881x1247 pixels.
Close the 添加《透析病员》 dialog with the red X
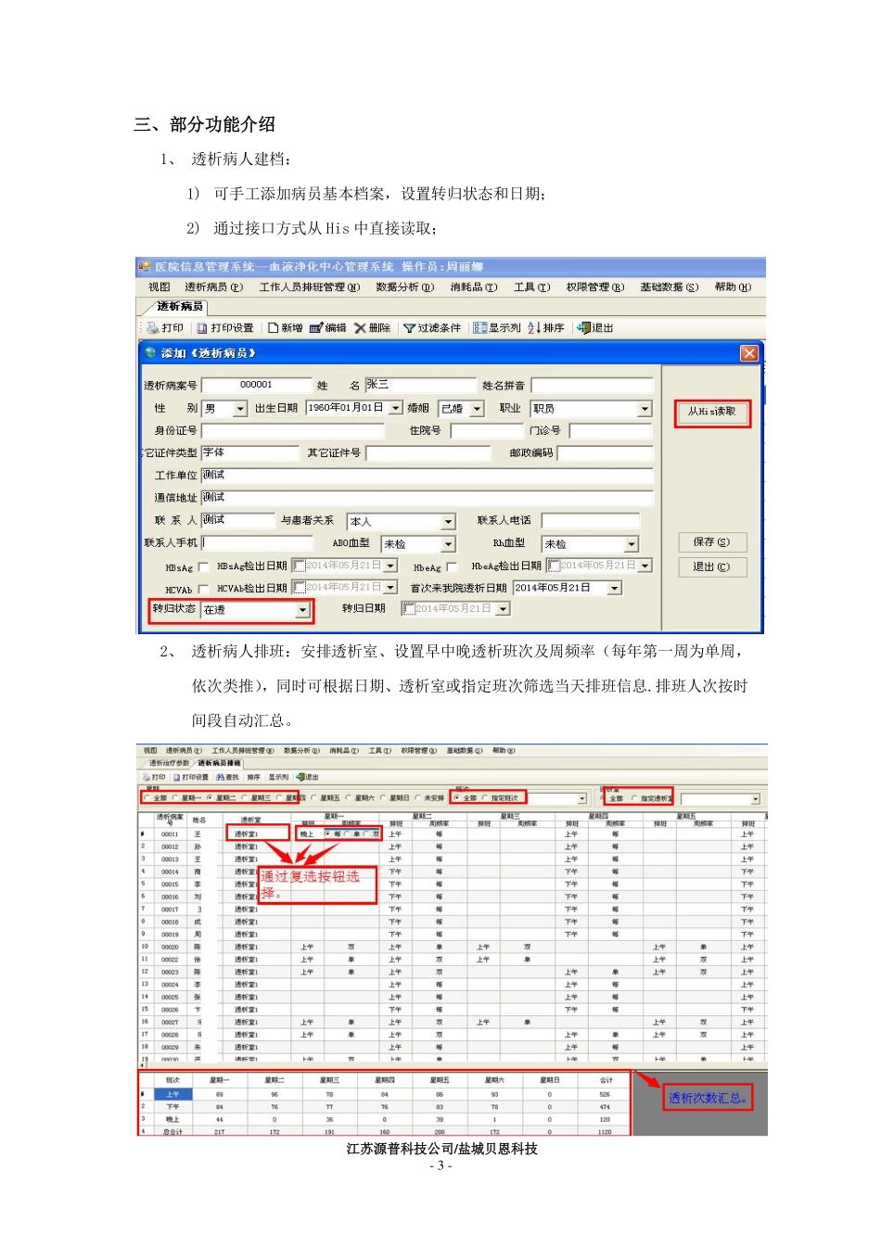tap(749, 353)
